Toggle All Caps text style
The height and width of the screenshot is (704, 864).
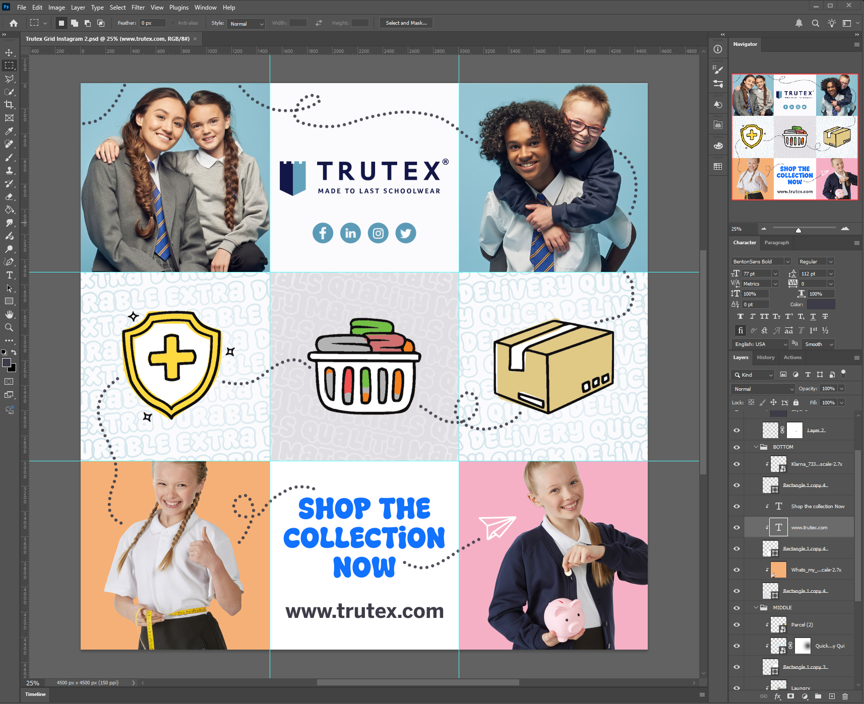(x=764, y=317)
